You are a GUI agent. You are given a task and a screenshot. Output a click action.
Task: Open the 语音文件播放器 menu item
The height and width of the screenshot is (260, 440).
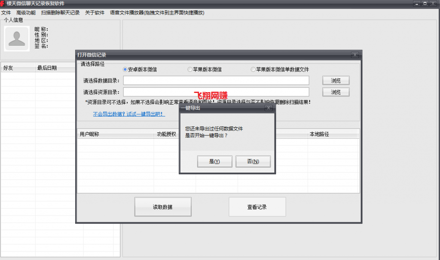coord(157,13)
